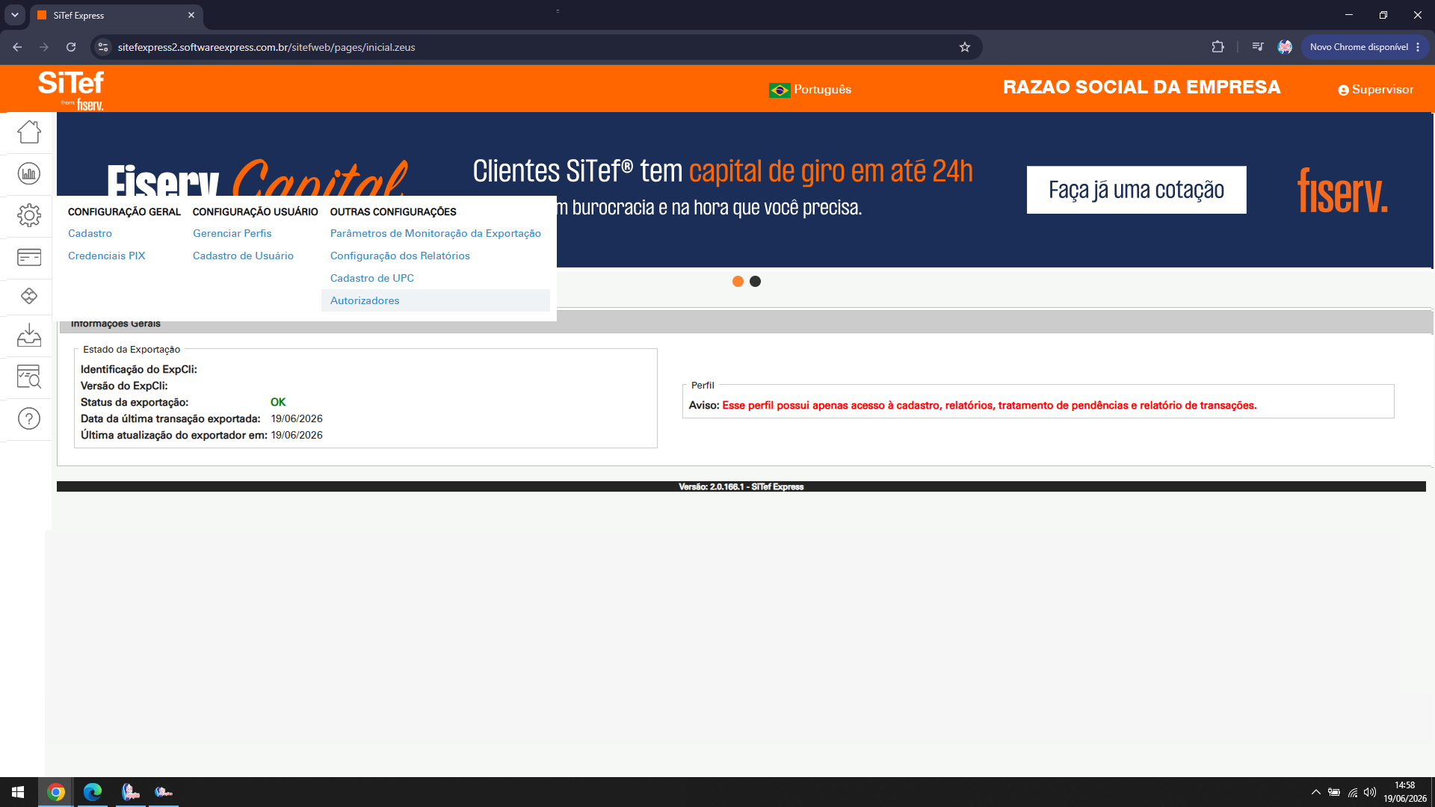
Task: Click the address bar URL field
Action: click(x=534, y=47)
